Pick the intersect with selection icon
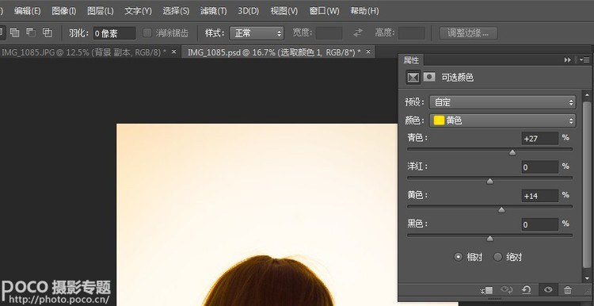 point(48,33)
